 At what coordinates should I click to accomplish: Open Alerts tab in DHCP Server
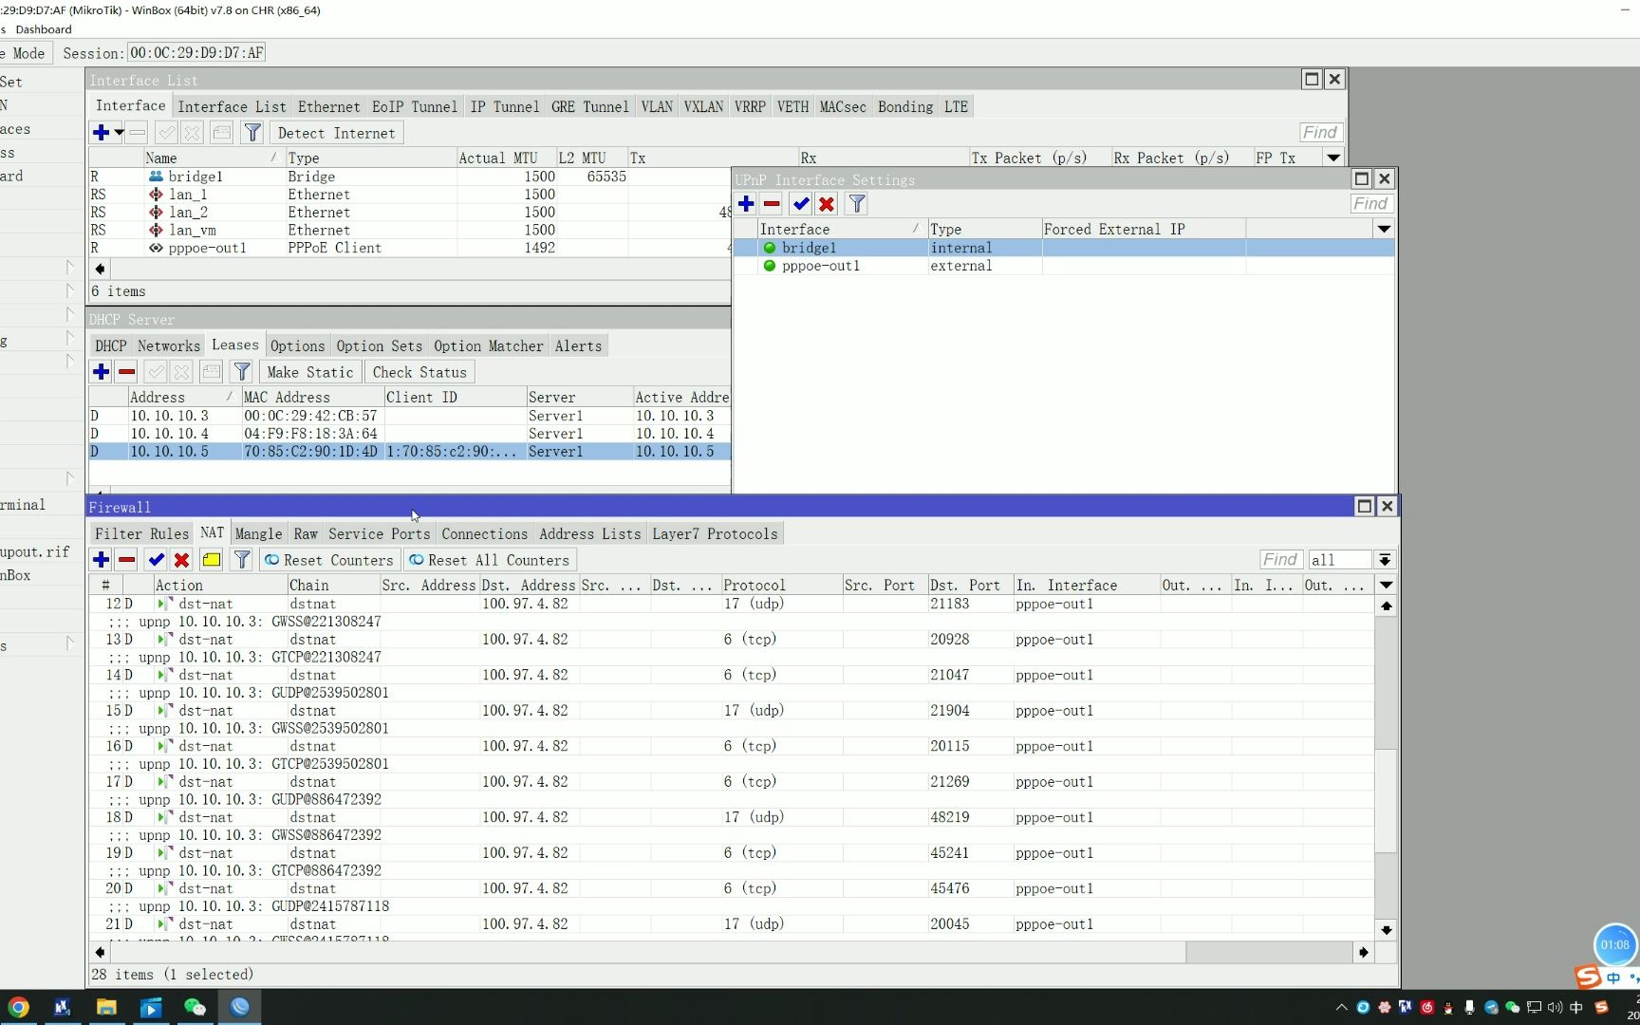click(578, 345)
